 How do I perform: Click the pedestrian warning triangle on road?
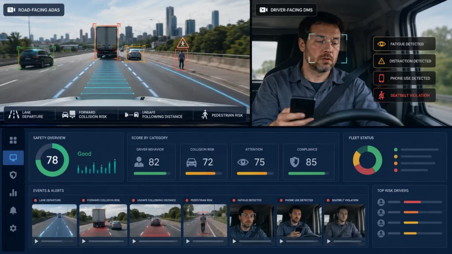[x=183, y=43]
